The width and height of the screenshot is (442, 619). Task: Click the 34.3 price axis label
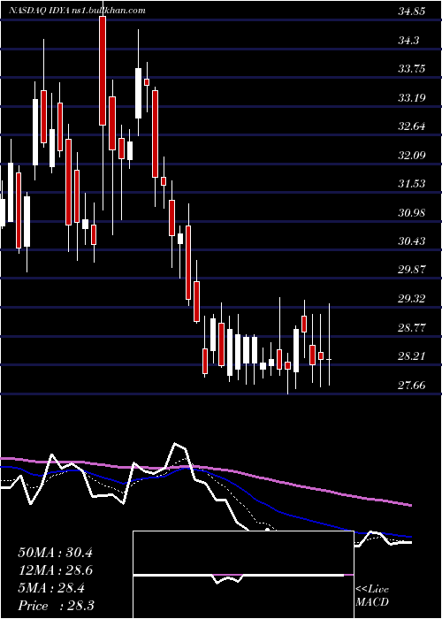coord(409,41)
